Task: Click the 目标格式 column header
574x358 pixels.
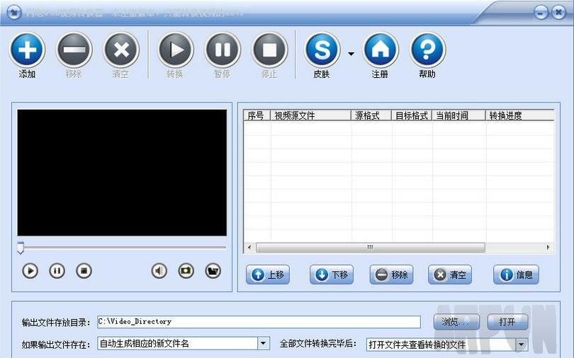Action: coord(412,115)
